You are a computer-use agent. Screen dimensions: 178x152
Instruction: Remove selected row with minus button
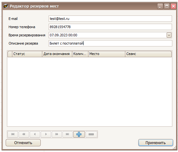91,134
